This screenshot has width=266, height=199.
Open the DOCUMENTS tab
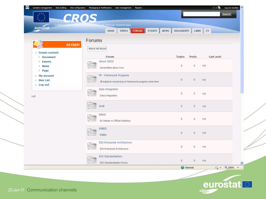click(182, 31)
